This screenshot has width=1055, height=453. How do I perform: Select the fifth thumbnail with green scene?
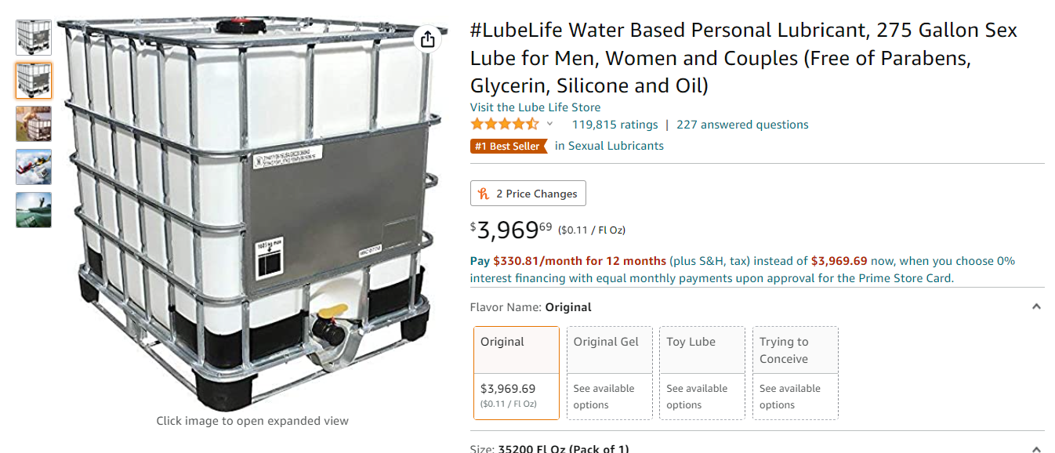[x=34, y=210]
